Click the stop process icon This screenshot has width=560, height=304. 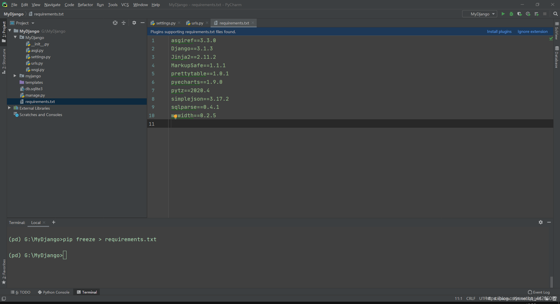pyautogui.click(x=545, y=14)
